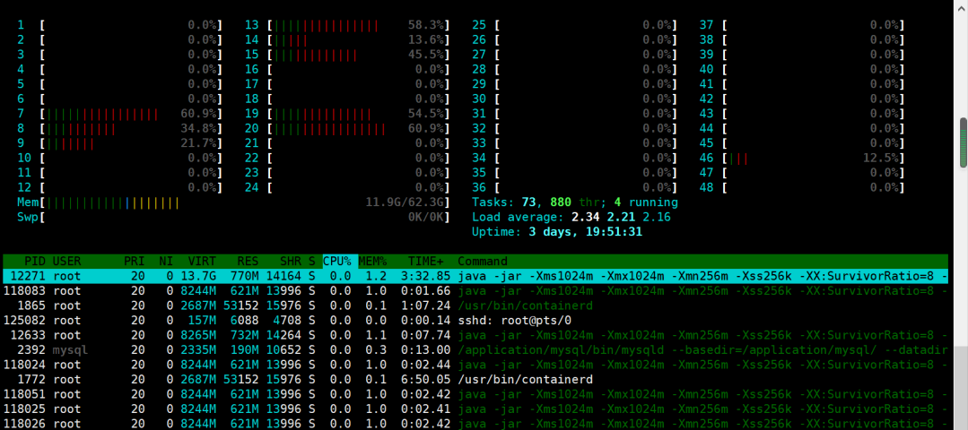Image resolution: width=968 pixels, height=430 pixels.
Task: Select process row with PID 118026
Action: (x=475, y=423)
